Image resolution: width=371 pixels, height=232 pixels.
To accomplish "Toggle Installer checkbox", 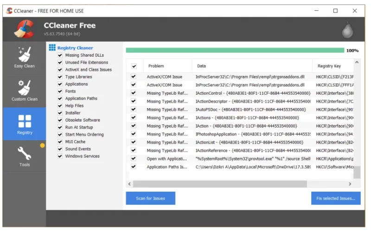I will point(60,113).
